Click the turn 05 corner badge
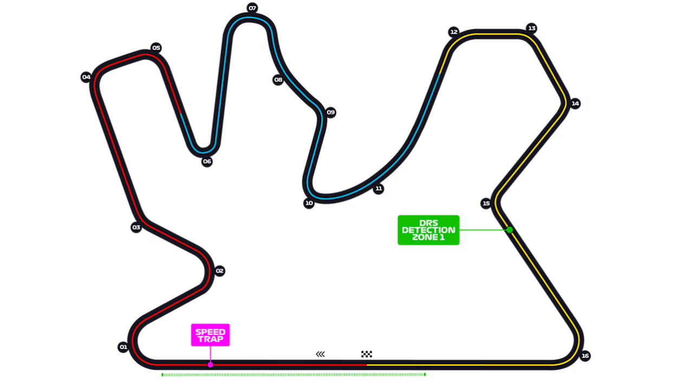The width and height of the screenshot is (677, 381). click(156, 48)
